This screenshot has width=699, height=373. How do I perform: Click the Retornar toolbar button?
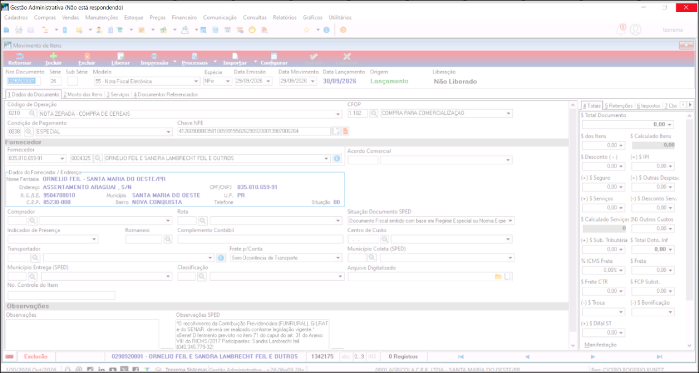pos(20,59)
